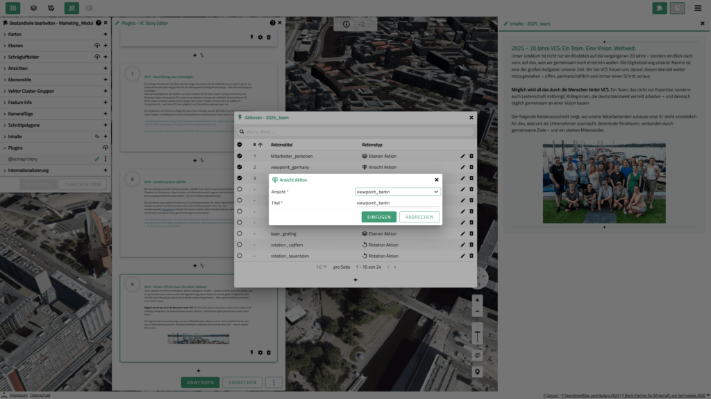Open settings gear of story chapter 9
This screenshot has height=399, width=711.
click(260, 353)
